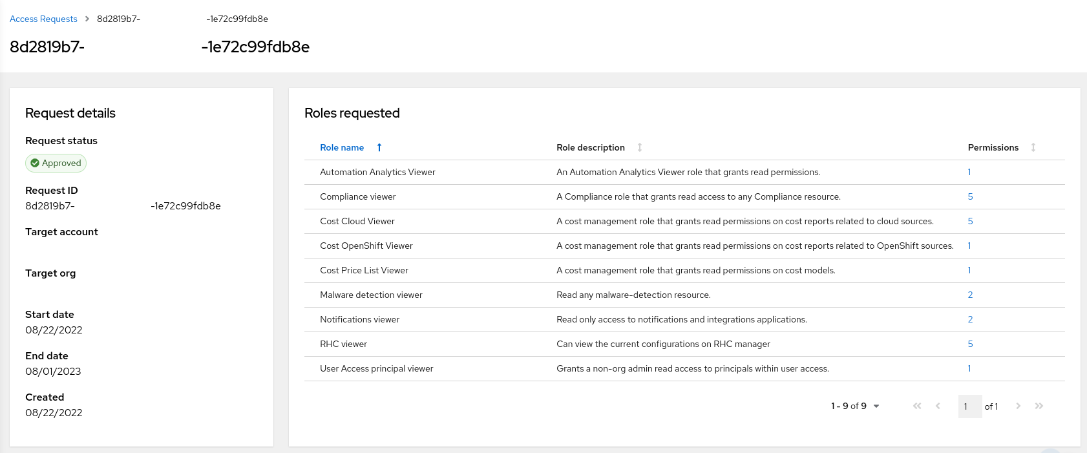Click the Access Requests breadcrumb link
Image resolution: width=1087 pixels, height=453 pixels.
[43, 19]
